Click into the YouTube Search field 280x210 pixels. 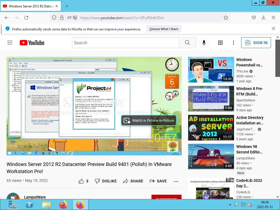[125, 43]
